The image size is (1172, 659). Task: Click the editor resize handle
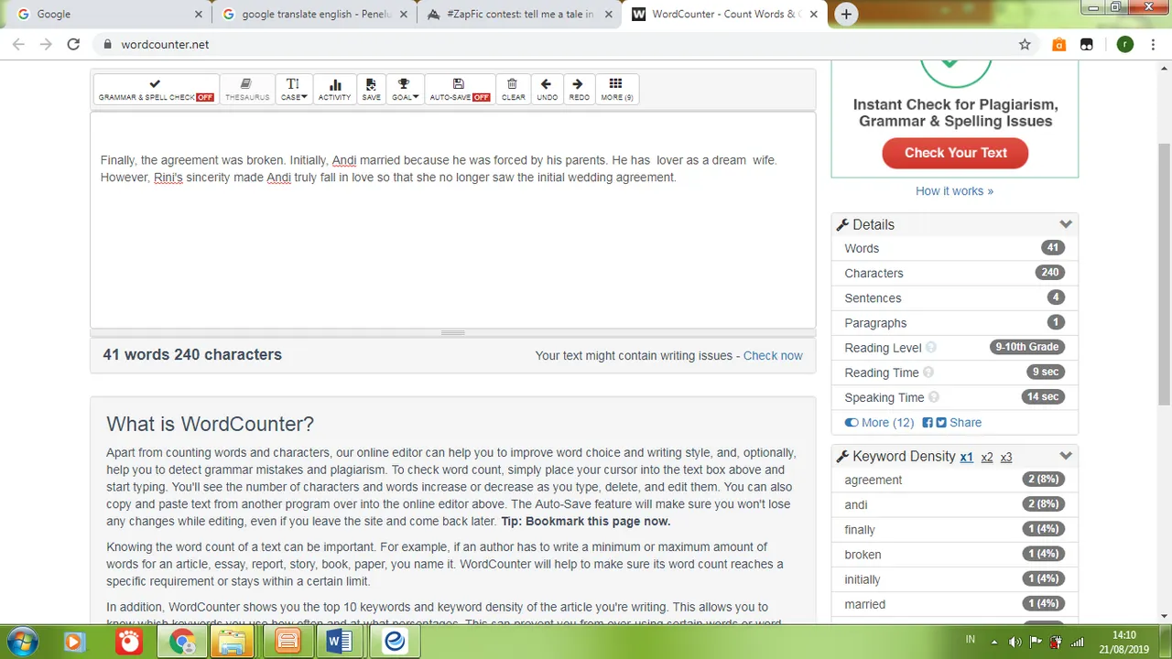point(452,333)
